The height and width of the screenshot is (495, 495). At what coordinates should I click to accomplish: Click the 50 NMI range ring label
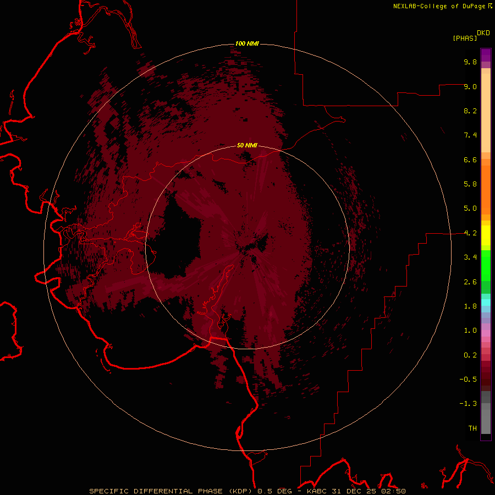(247, 145)
